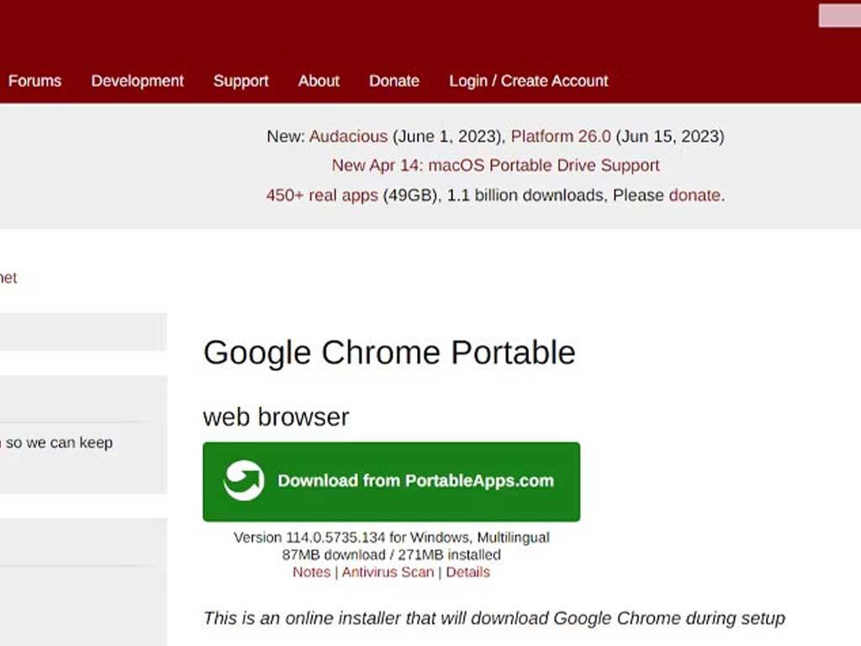Click the Download from PortableApps.com button

tap(391, 481)
